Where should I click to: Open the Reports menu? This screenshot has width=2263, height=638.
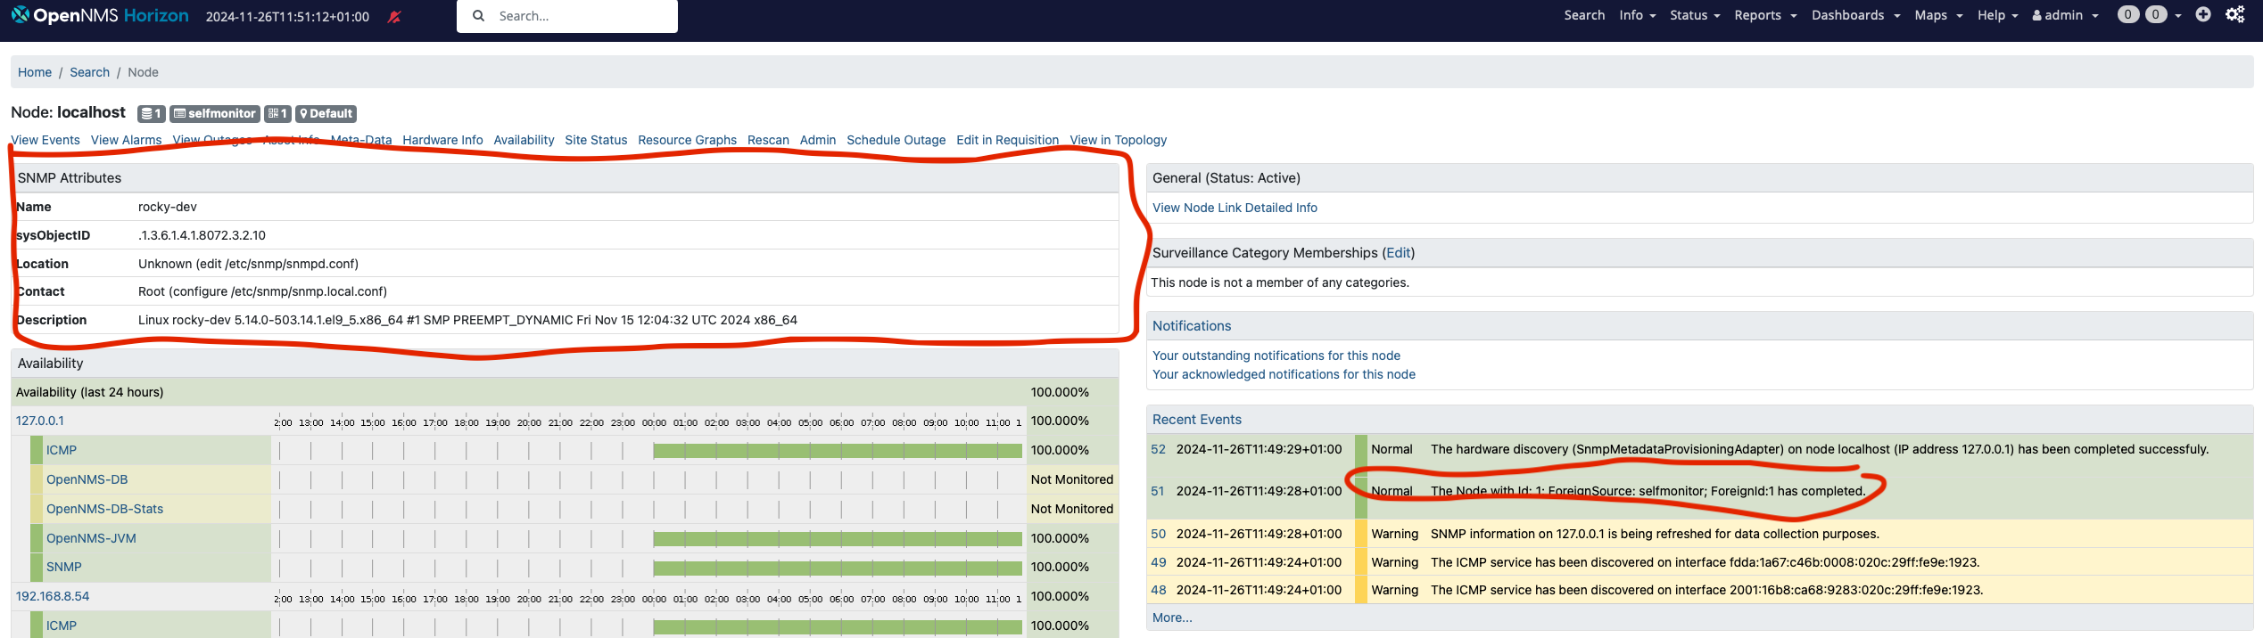pyautogui.click(x=1764, y=15)
